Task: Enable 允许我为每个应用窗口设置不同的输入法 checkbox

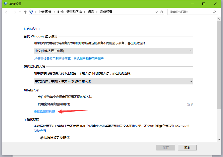Action: (35, 97)
